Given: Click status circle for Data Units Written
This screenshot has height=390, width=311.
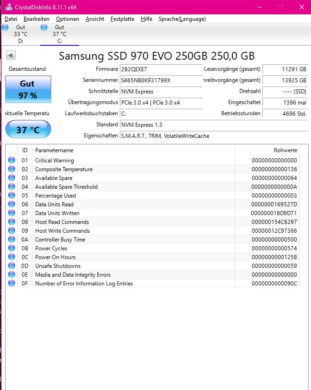Looking at the screenshot, I should 12,213.
